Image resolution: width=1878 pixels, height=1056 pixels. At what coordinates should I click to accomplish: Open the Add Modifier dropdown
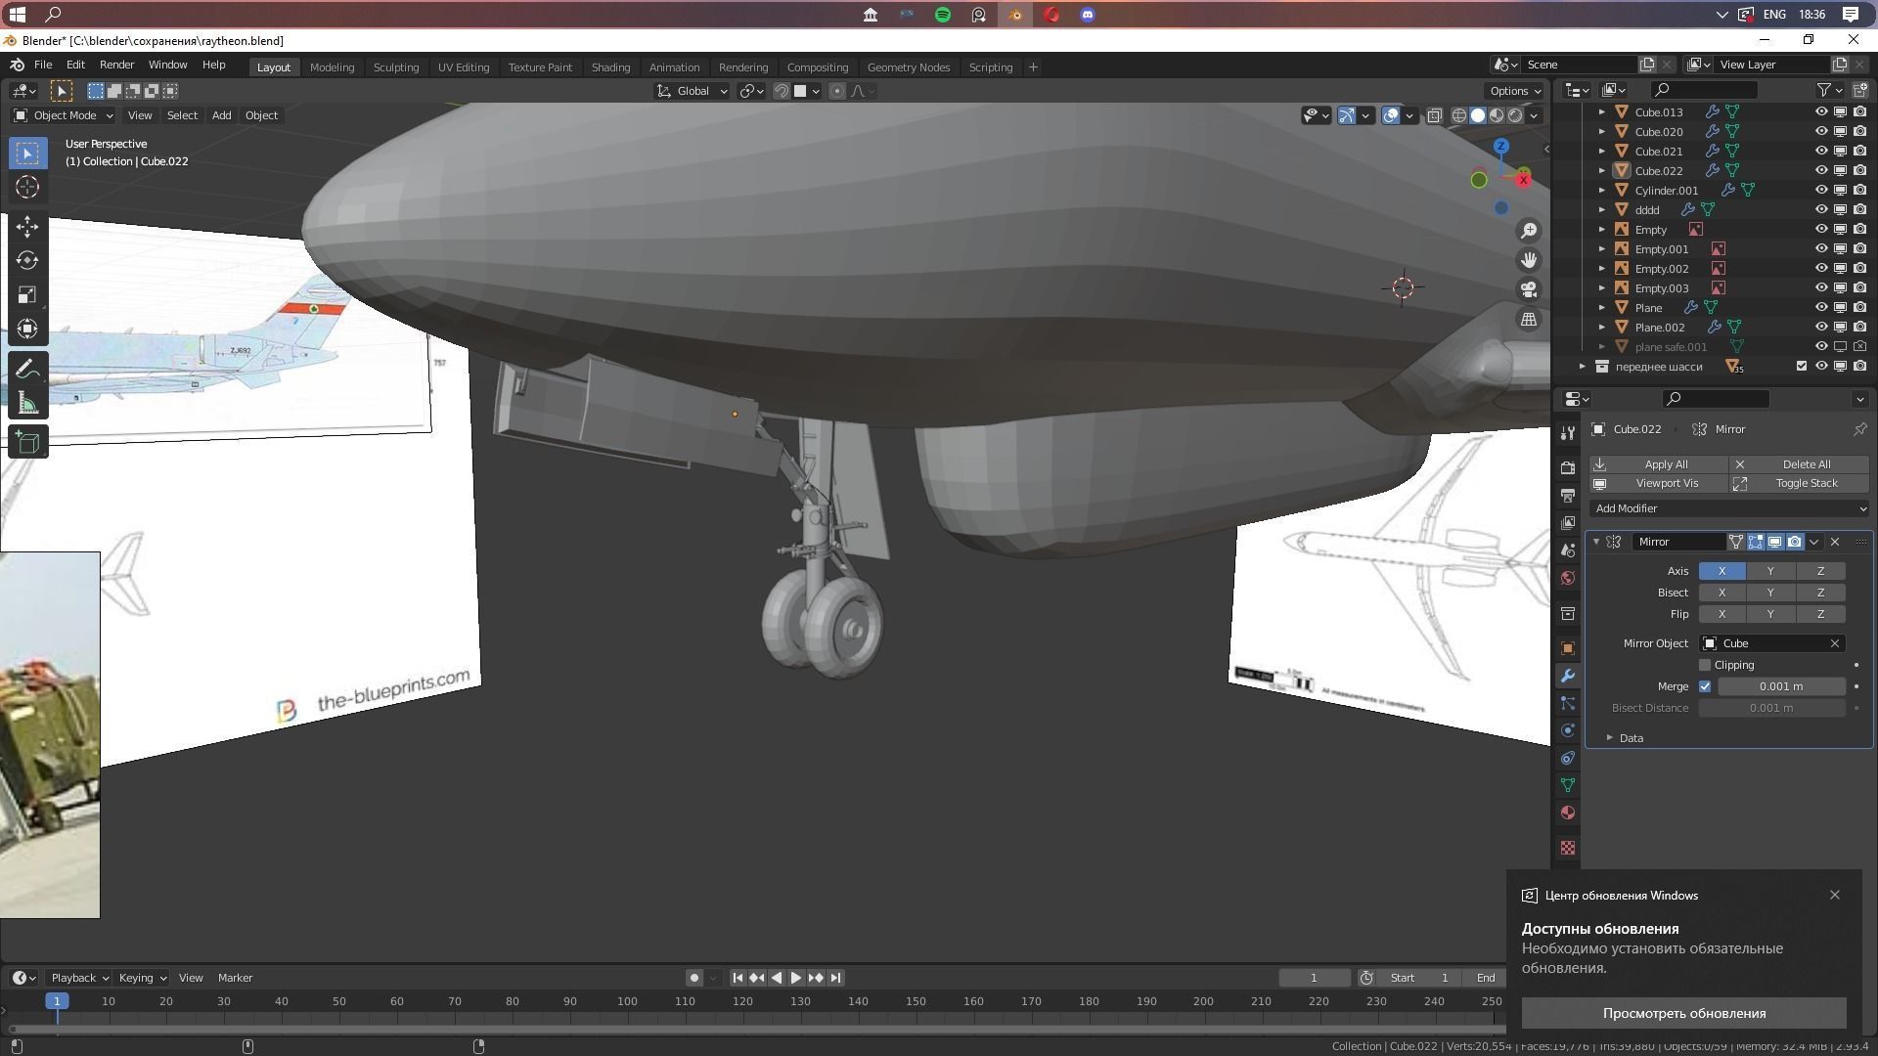click(1729, 508)
